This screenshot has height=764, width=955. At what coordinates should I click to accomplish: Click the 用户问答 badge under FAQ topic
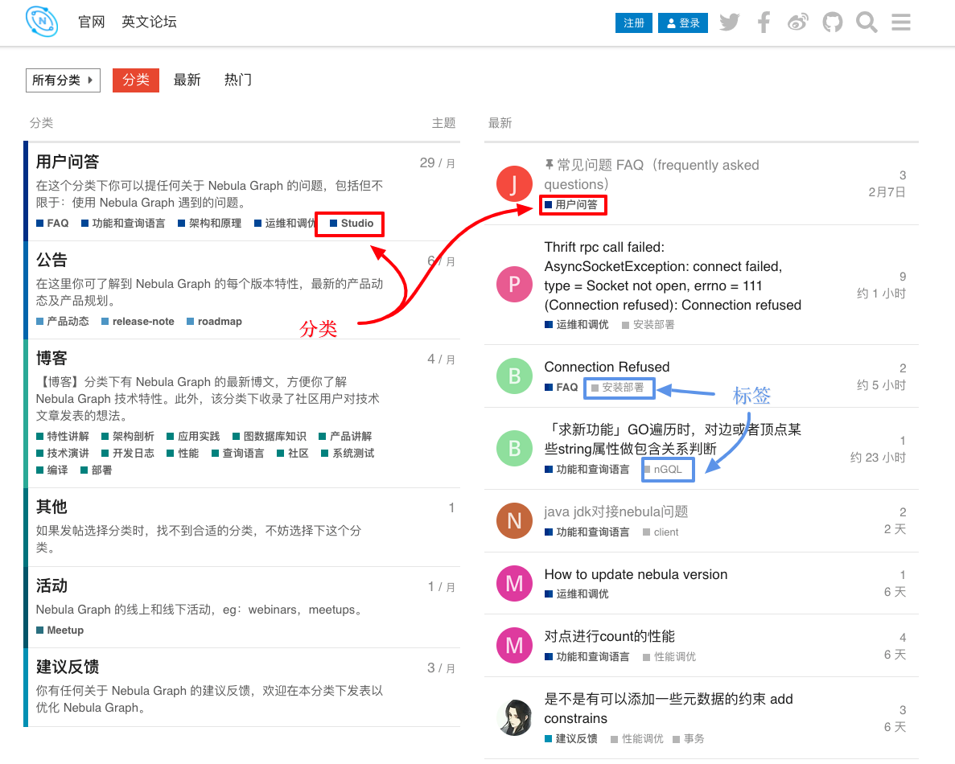[x=571, y=205]
